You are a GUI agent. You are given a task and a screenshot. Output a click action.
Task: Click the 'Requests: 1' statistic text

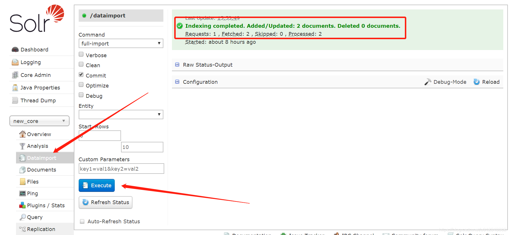pos(201,34)
